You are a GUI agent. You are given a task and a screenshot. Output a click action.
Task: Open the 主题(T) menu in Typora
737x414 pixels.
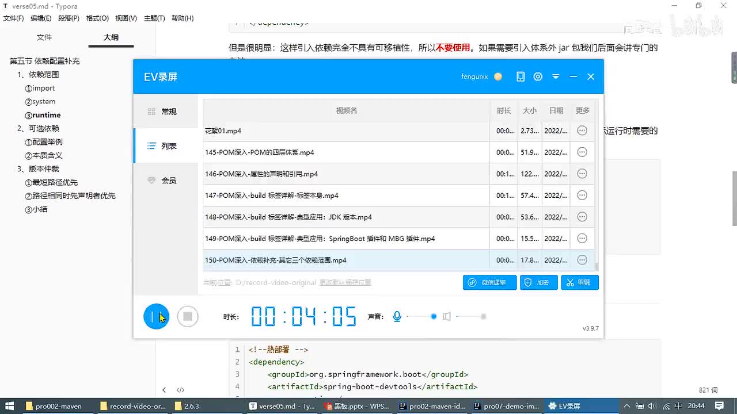pyautogui.click(x=154, y=18)
